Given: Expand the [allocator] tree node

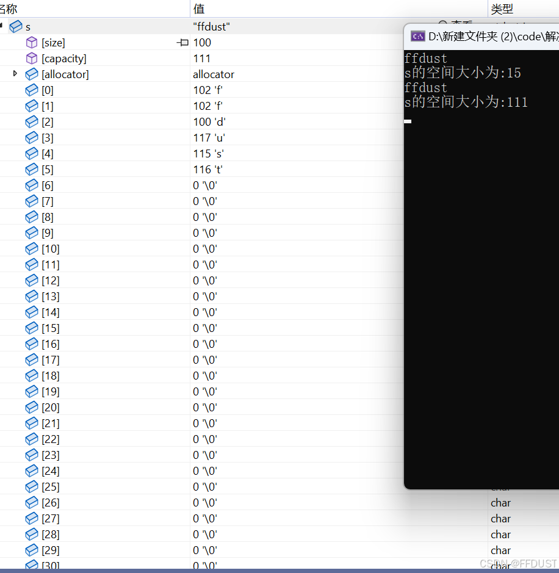Looking at the screenshot, I should coord(15,73).
